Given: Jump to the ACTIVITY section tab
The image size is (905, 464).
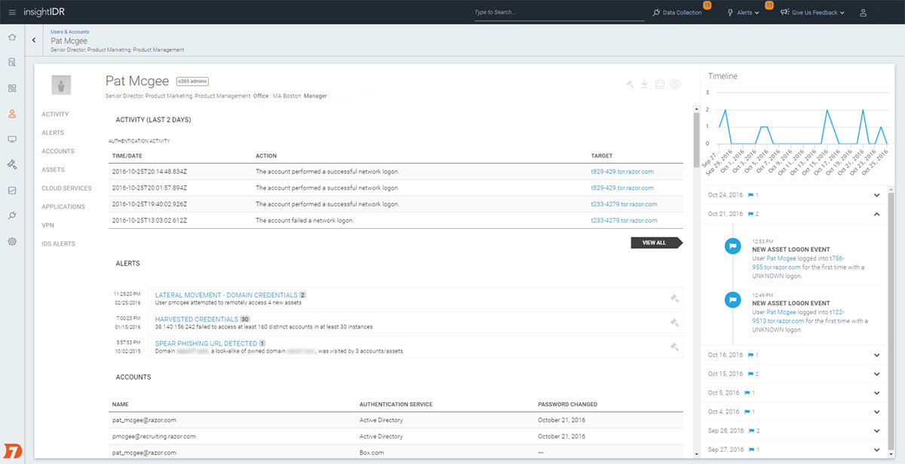Looking at the screenshot, I should (x=55, y=114).
